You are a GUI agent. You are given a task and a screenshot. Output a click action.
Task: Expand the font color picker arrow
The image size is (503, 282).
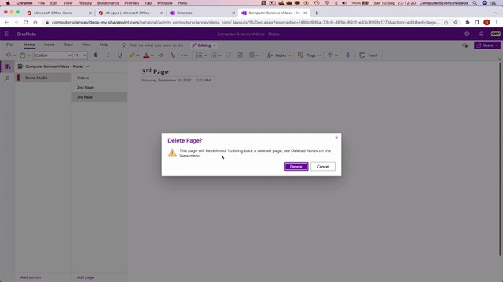click(152, 56)
